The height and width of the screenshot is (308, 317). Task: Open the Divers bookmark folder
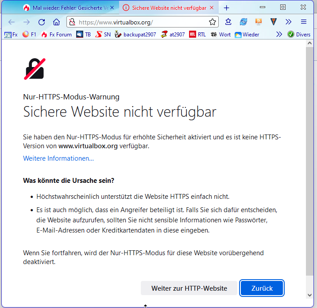299,35
